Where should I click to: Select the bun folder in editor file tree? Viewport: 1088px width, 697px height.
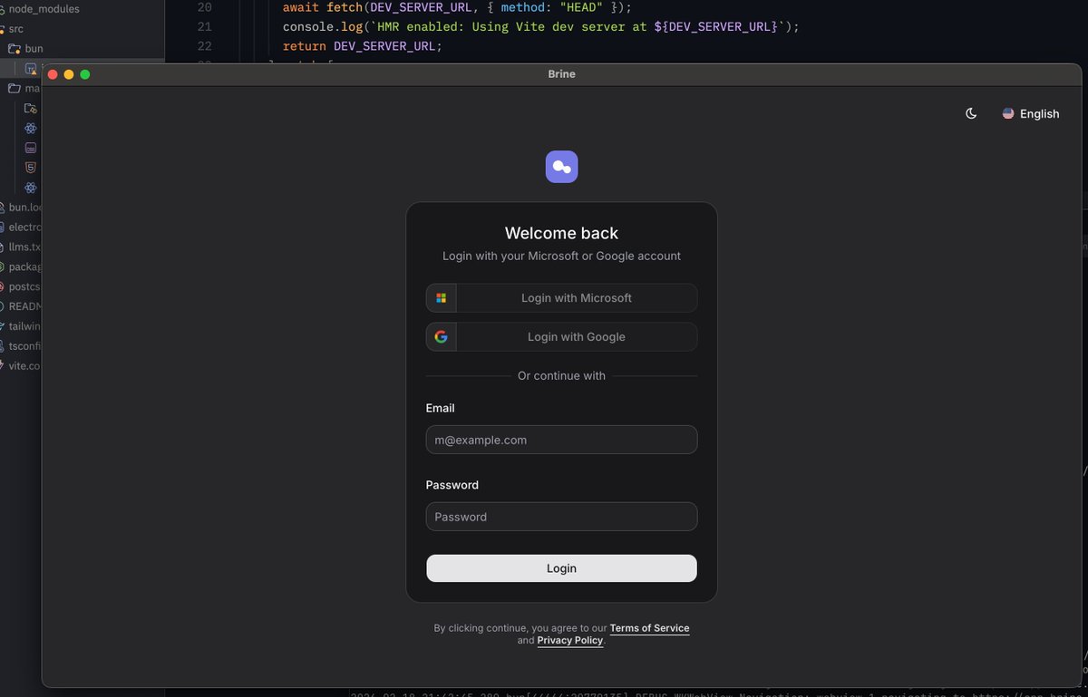pos(27,48)
